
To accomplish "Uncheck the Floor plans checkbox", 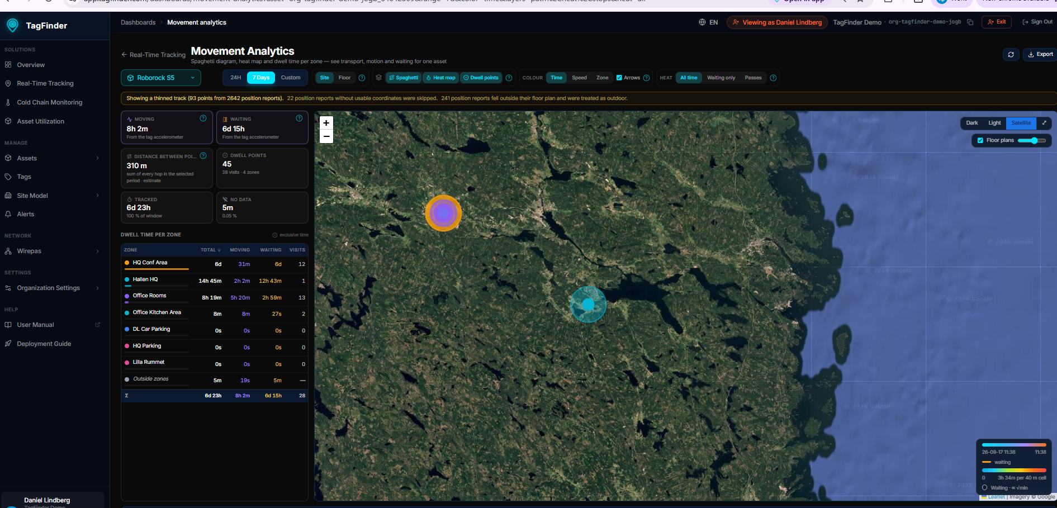I will point(980,140).
